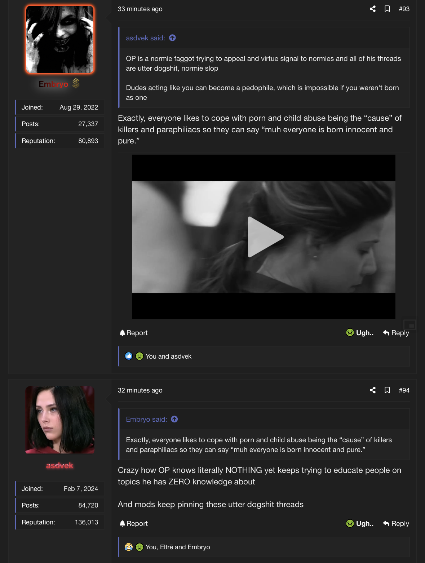Open Embryo's avatar profile

[60, 39]
